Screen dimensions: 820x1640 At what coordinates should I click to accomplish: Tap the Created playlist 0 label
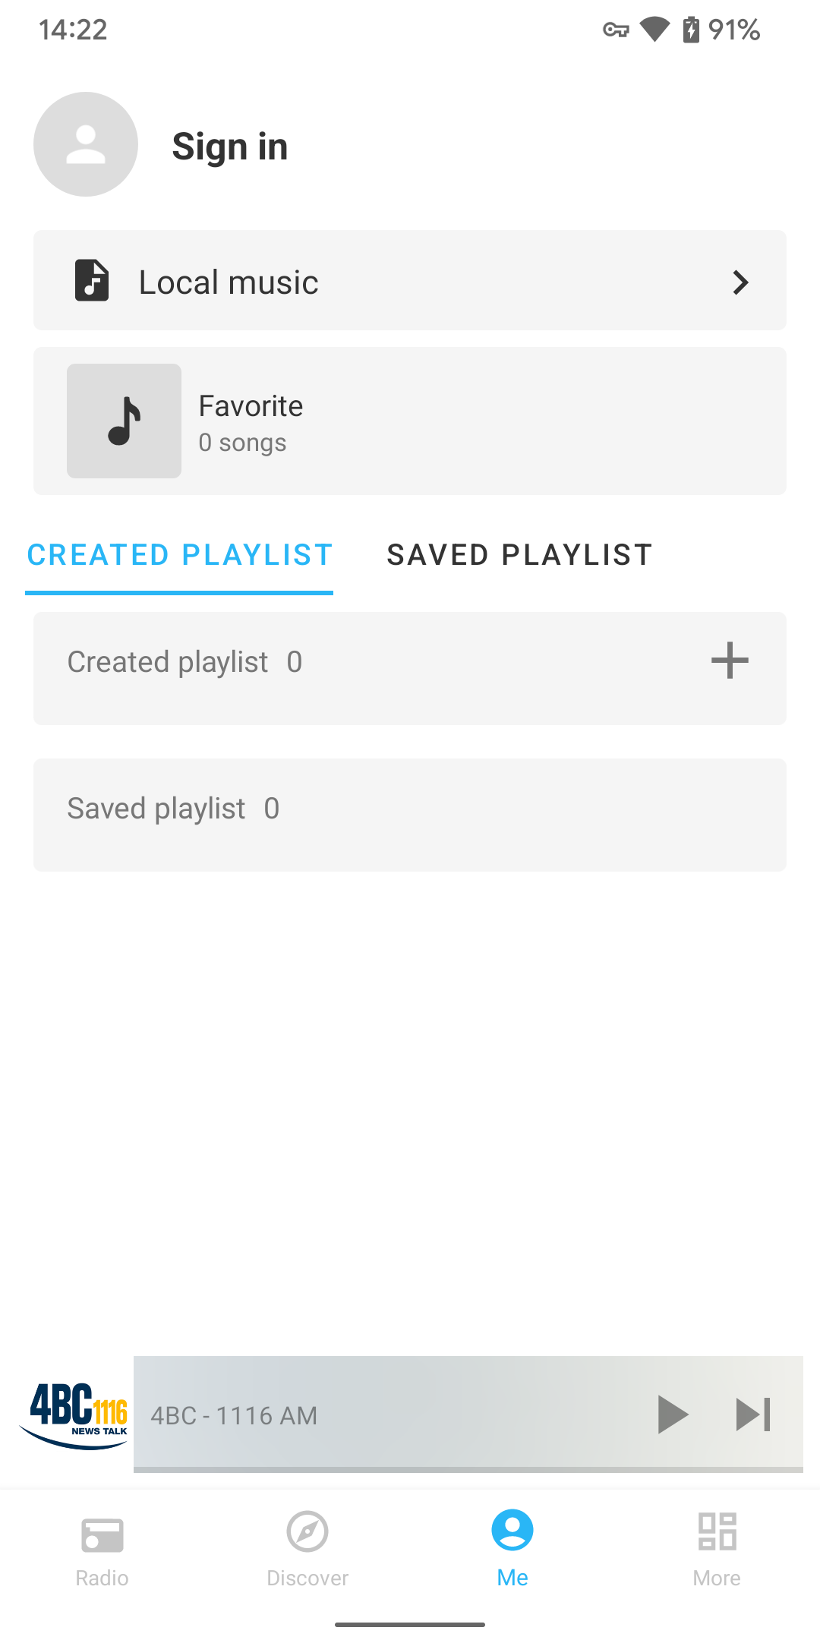tap(185, 662)
